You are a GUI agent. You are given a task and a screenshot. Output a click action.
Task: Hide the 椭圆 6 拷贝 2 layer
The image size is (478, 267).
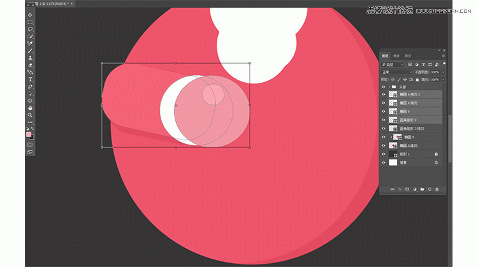[x=384, y=94]
